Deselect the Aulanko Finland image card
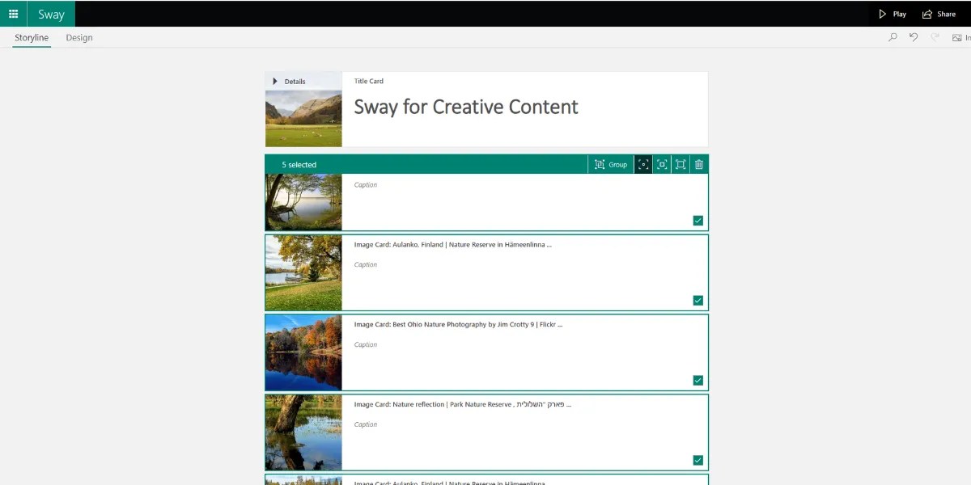The width and height of the screenshot is (971, 485). pyautogui.click(x=698, y=300)
